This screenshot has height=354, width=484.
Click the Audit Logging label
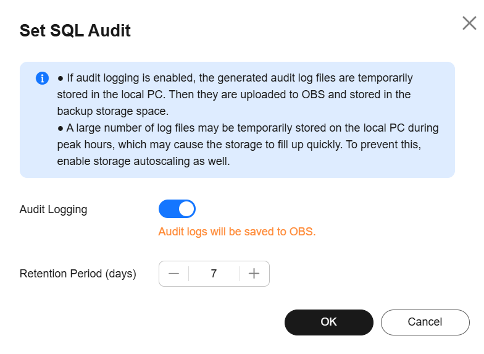tap(53, 209)
